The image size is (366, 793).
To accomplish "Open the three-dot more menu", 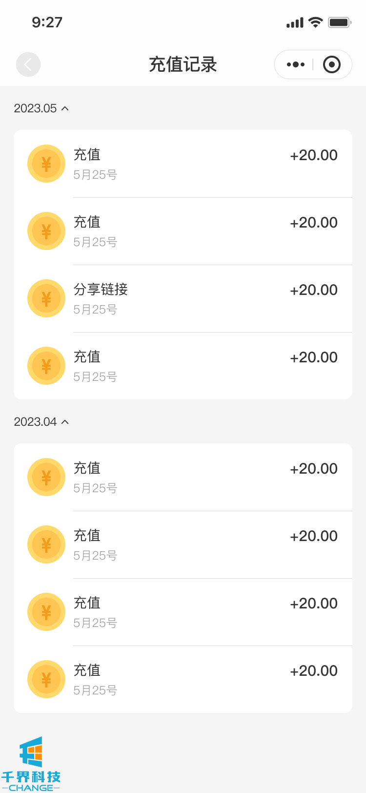I will [296, 64].
